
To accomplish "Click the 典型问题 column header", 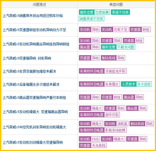I will click(x=116, y=4).
